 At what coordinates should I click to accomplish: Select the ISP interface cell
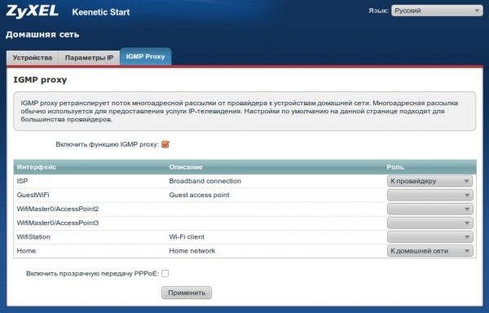(x=23, y=181)
